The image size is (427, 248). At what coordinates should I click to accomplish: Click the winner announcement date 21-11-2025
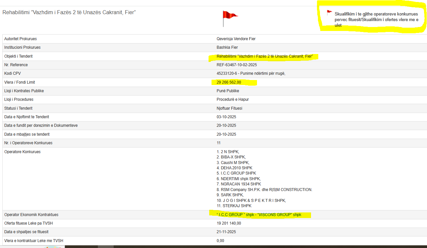[x=226, y=232]
